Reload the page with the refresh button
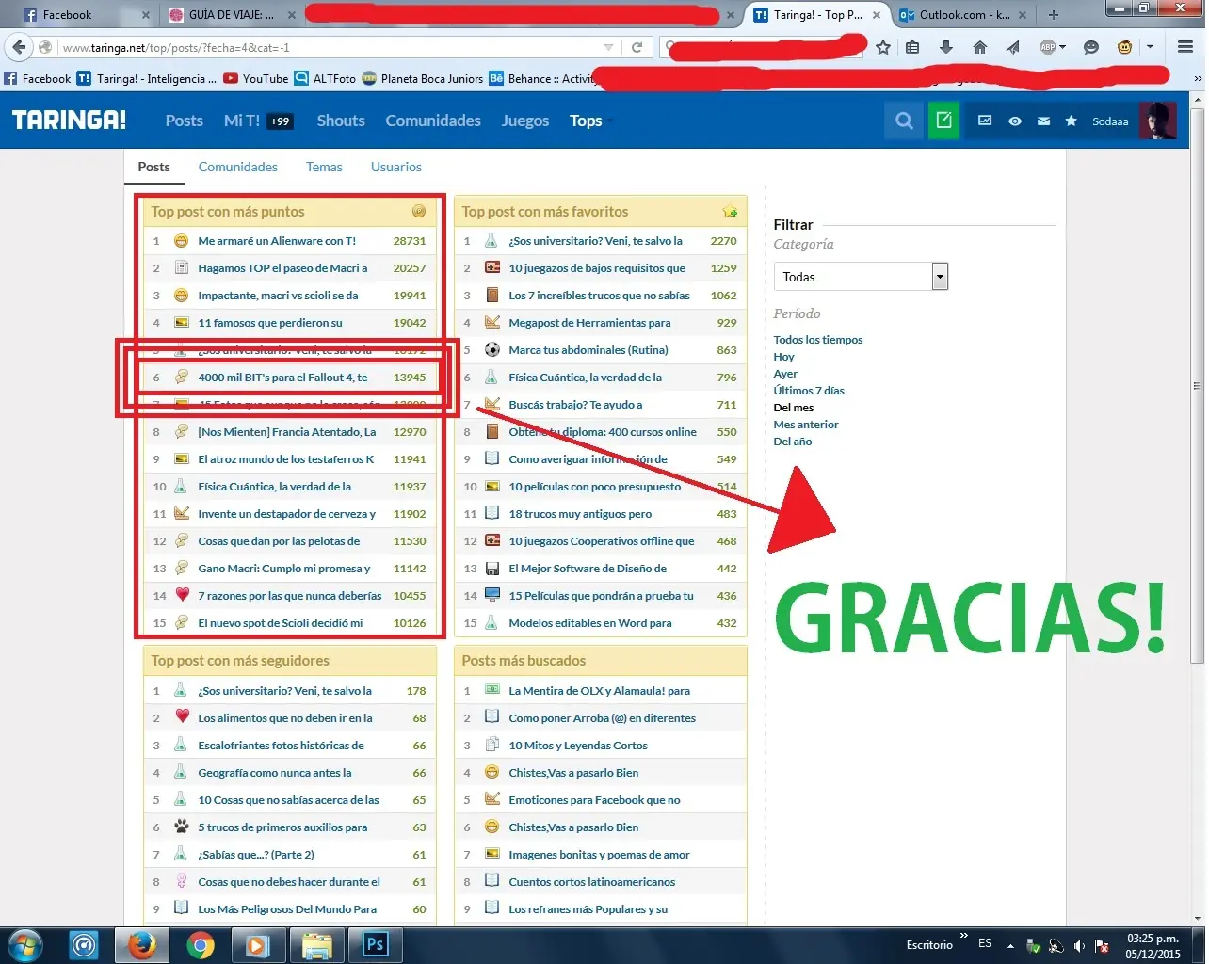1209x964 pixels. [x=637, y=47]
